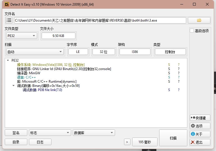Viewport: 216px width, 151px height.
Task: Click S link on 语言 C/C++ row
Action: click(169, 77)
